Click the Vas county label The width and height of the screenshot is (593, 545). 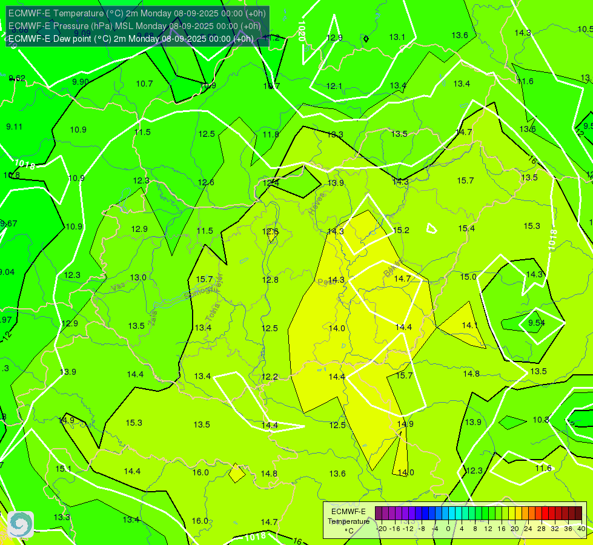pos(117,288)
